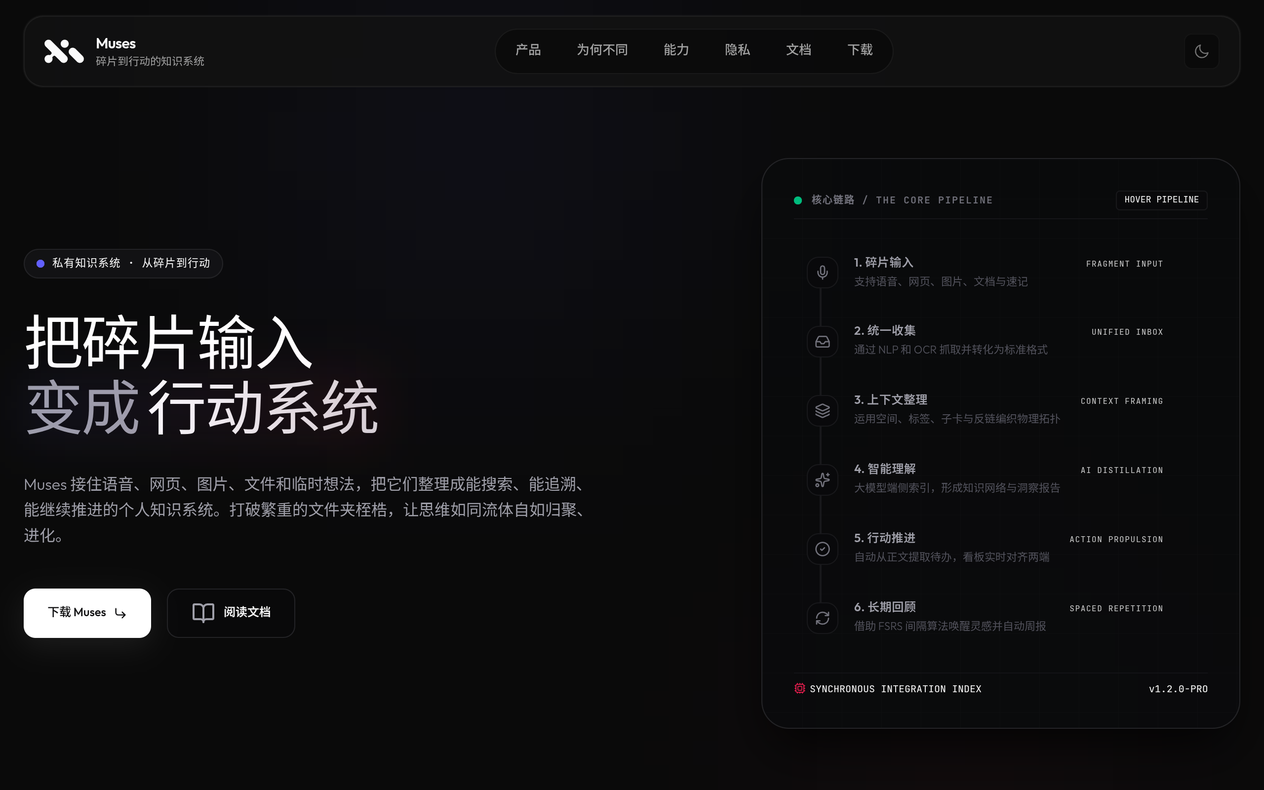Click the green status dot beside 核心链路

coord(797,200)
